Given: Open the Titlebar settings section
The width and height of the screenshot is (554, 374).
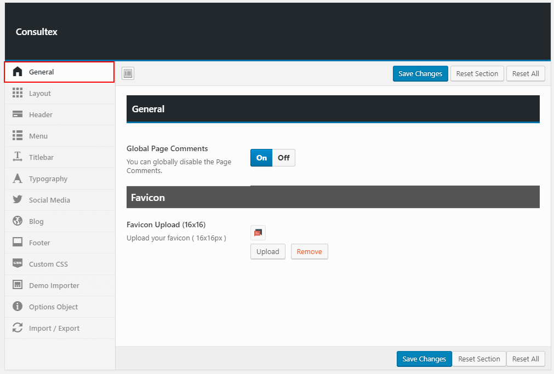Looking at the screenshot, I should 41,157.
